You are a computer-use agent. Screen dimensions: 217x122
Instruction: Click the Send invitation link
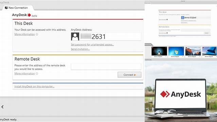click(x=80, y=49)
